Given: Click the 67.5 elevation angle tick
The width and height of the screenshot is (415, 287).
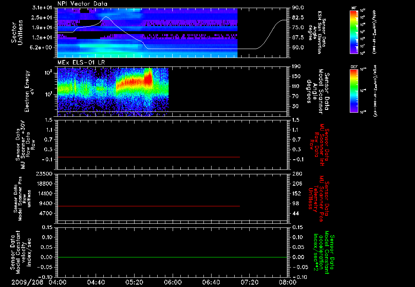Looking at the screenshot, I should 298,37.
